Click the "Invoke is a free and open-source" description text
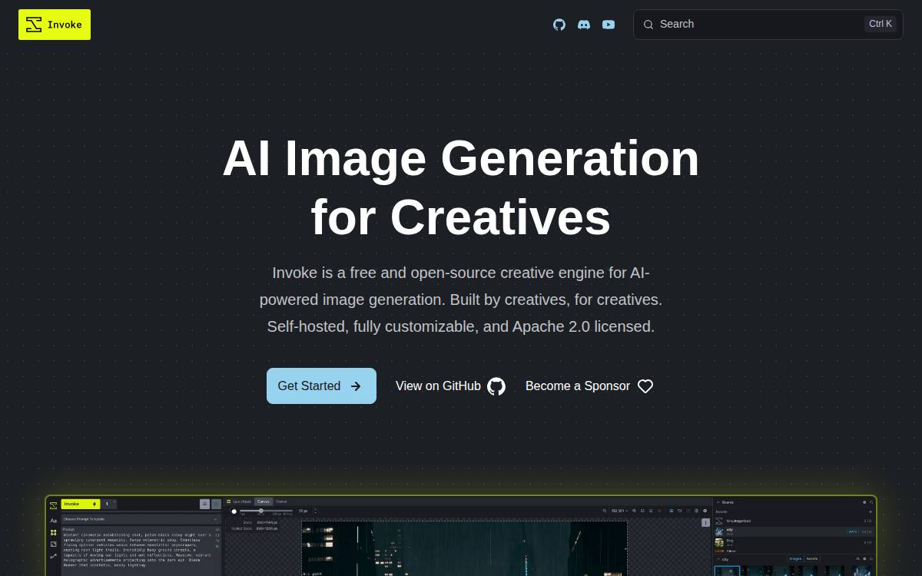922x576 pixels. coord(461,300)
